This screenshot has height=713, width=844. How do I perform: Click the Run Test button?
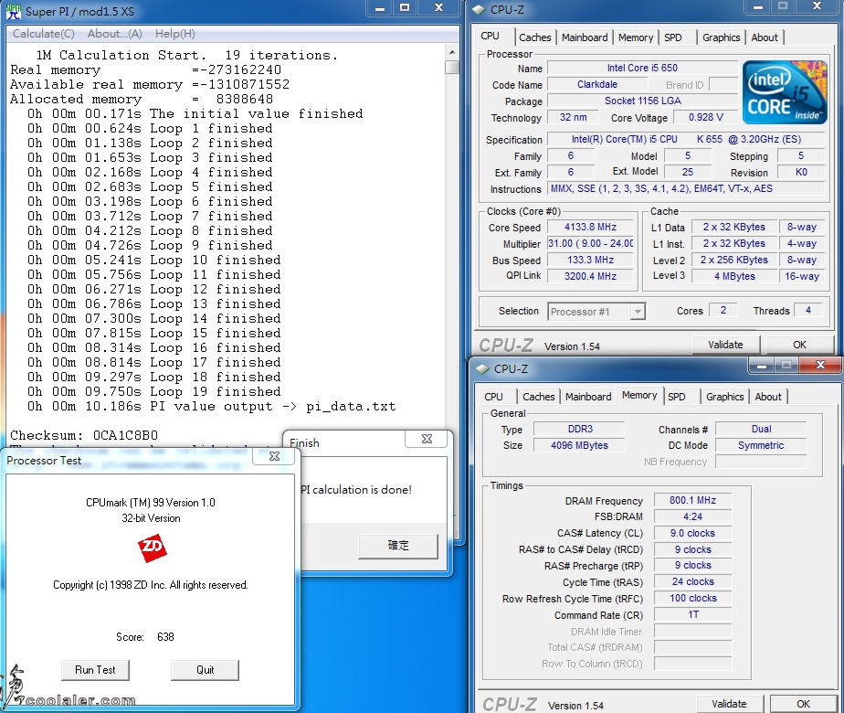95,670
